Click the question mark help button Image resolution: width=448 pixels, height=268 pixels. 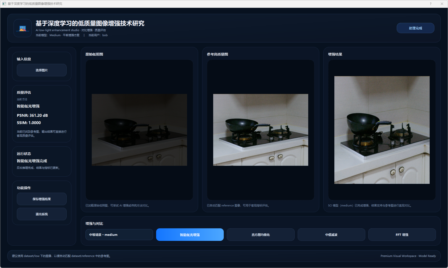coord(431,4)
